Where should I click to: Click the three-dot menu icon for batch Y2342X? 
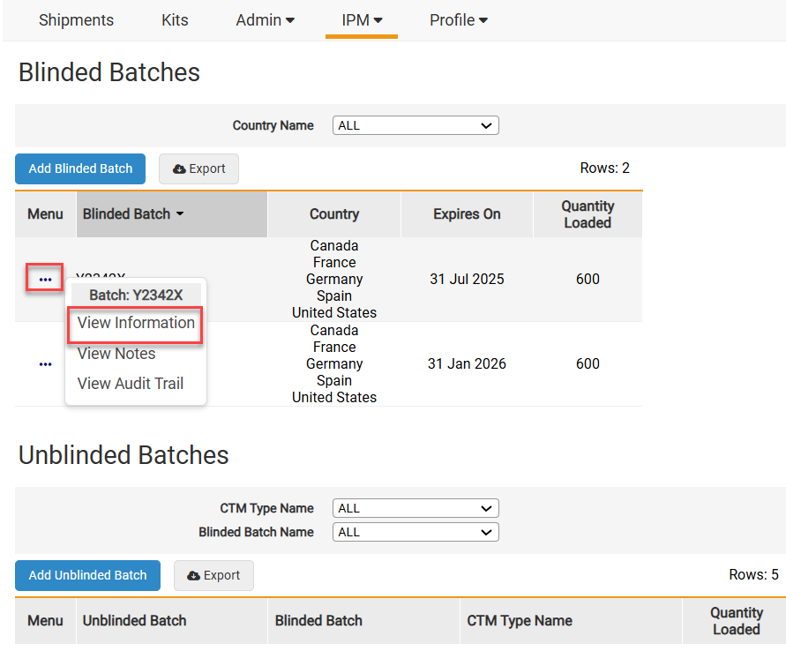pyautogui.click(x=45, y=280)
